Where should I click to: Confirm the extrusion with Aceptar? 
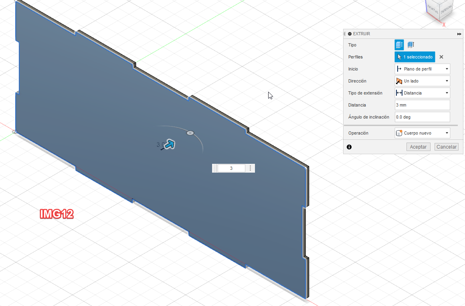[418, 147]
